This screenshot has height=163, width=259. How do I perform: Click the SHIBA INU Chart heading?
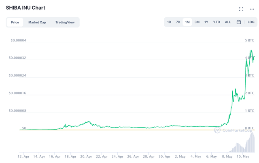pyautogui.click(x=25, y=8)
